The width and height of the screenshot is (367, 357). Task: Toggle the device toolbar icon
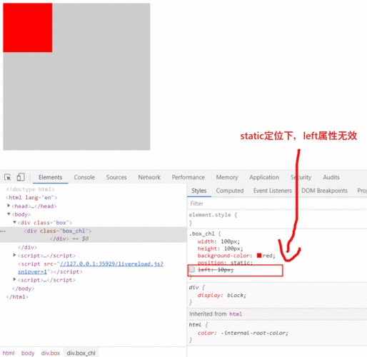click(21, 177)
